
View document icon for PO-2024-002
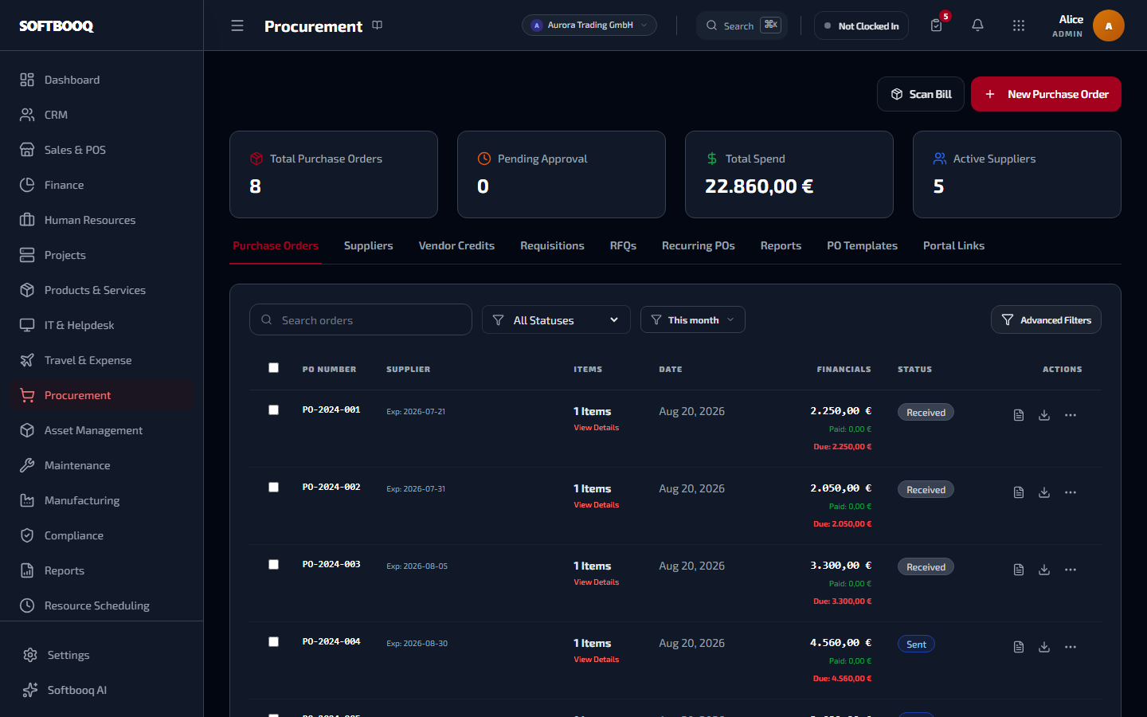[1019, 492]
